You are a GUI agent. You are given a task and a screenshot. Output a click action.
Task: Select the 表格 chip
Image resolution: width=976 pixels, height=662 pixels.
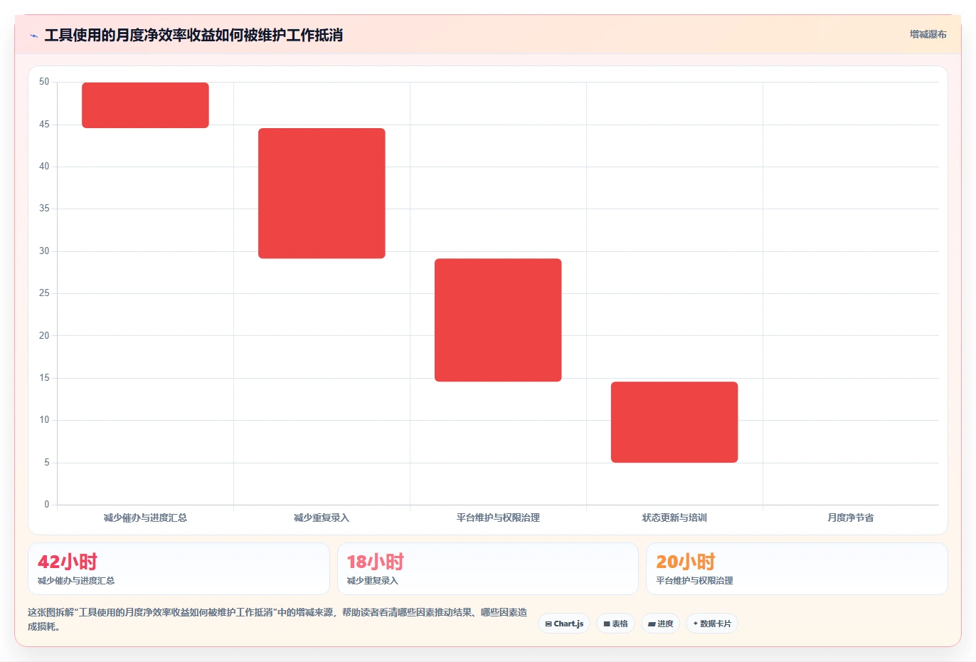coord(615,624)
